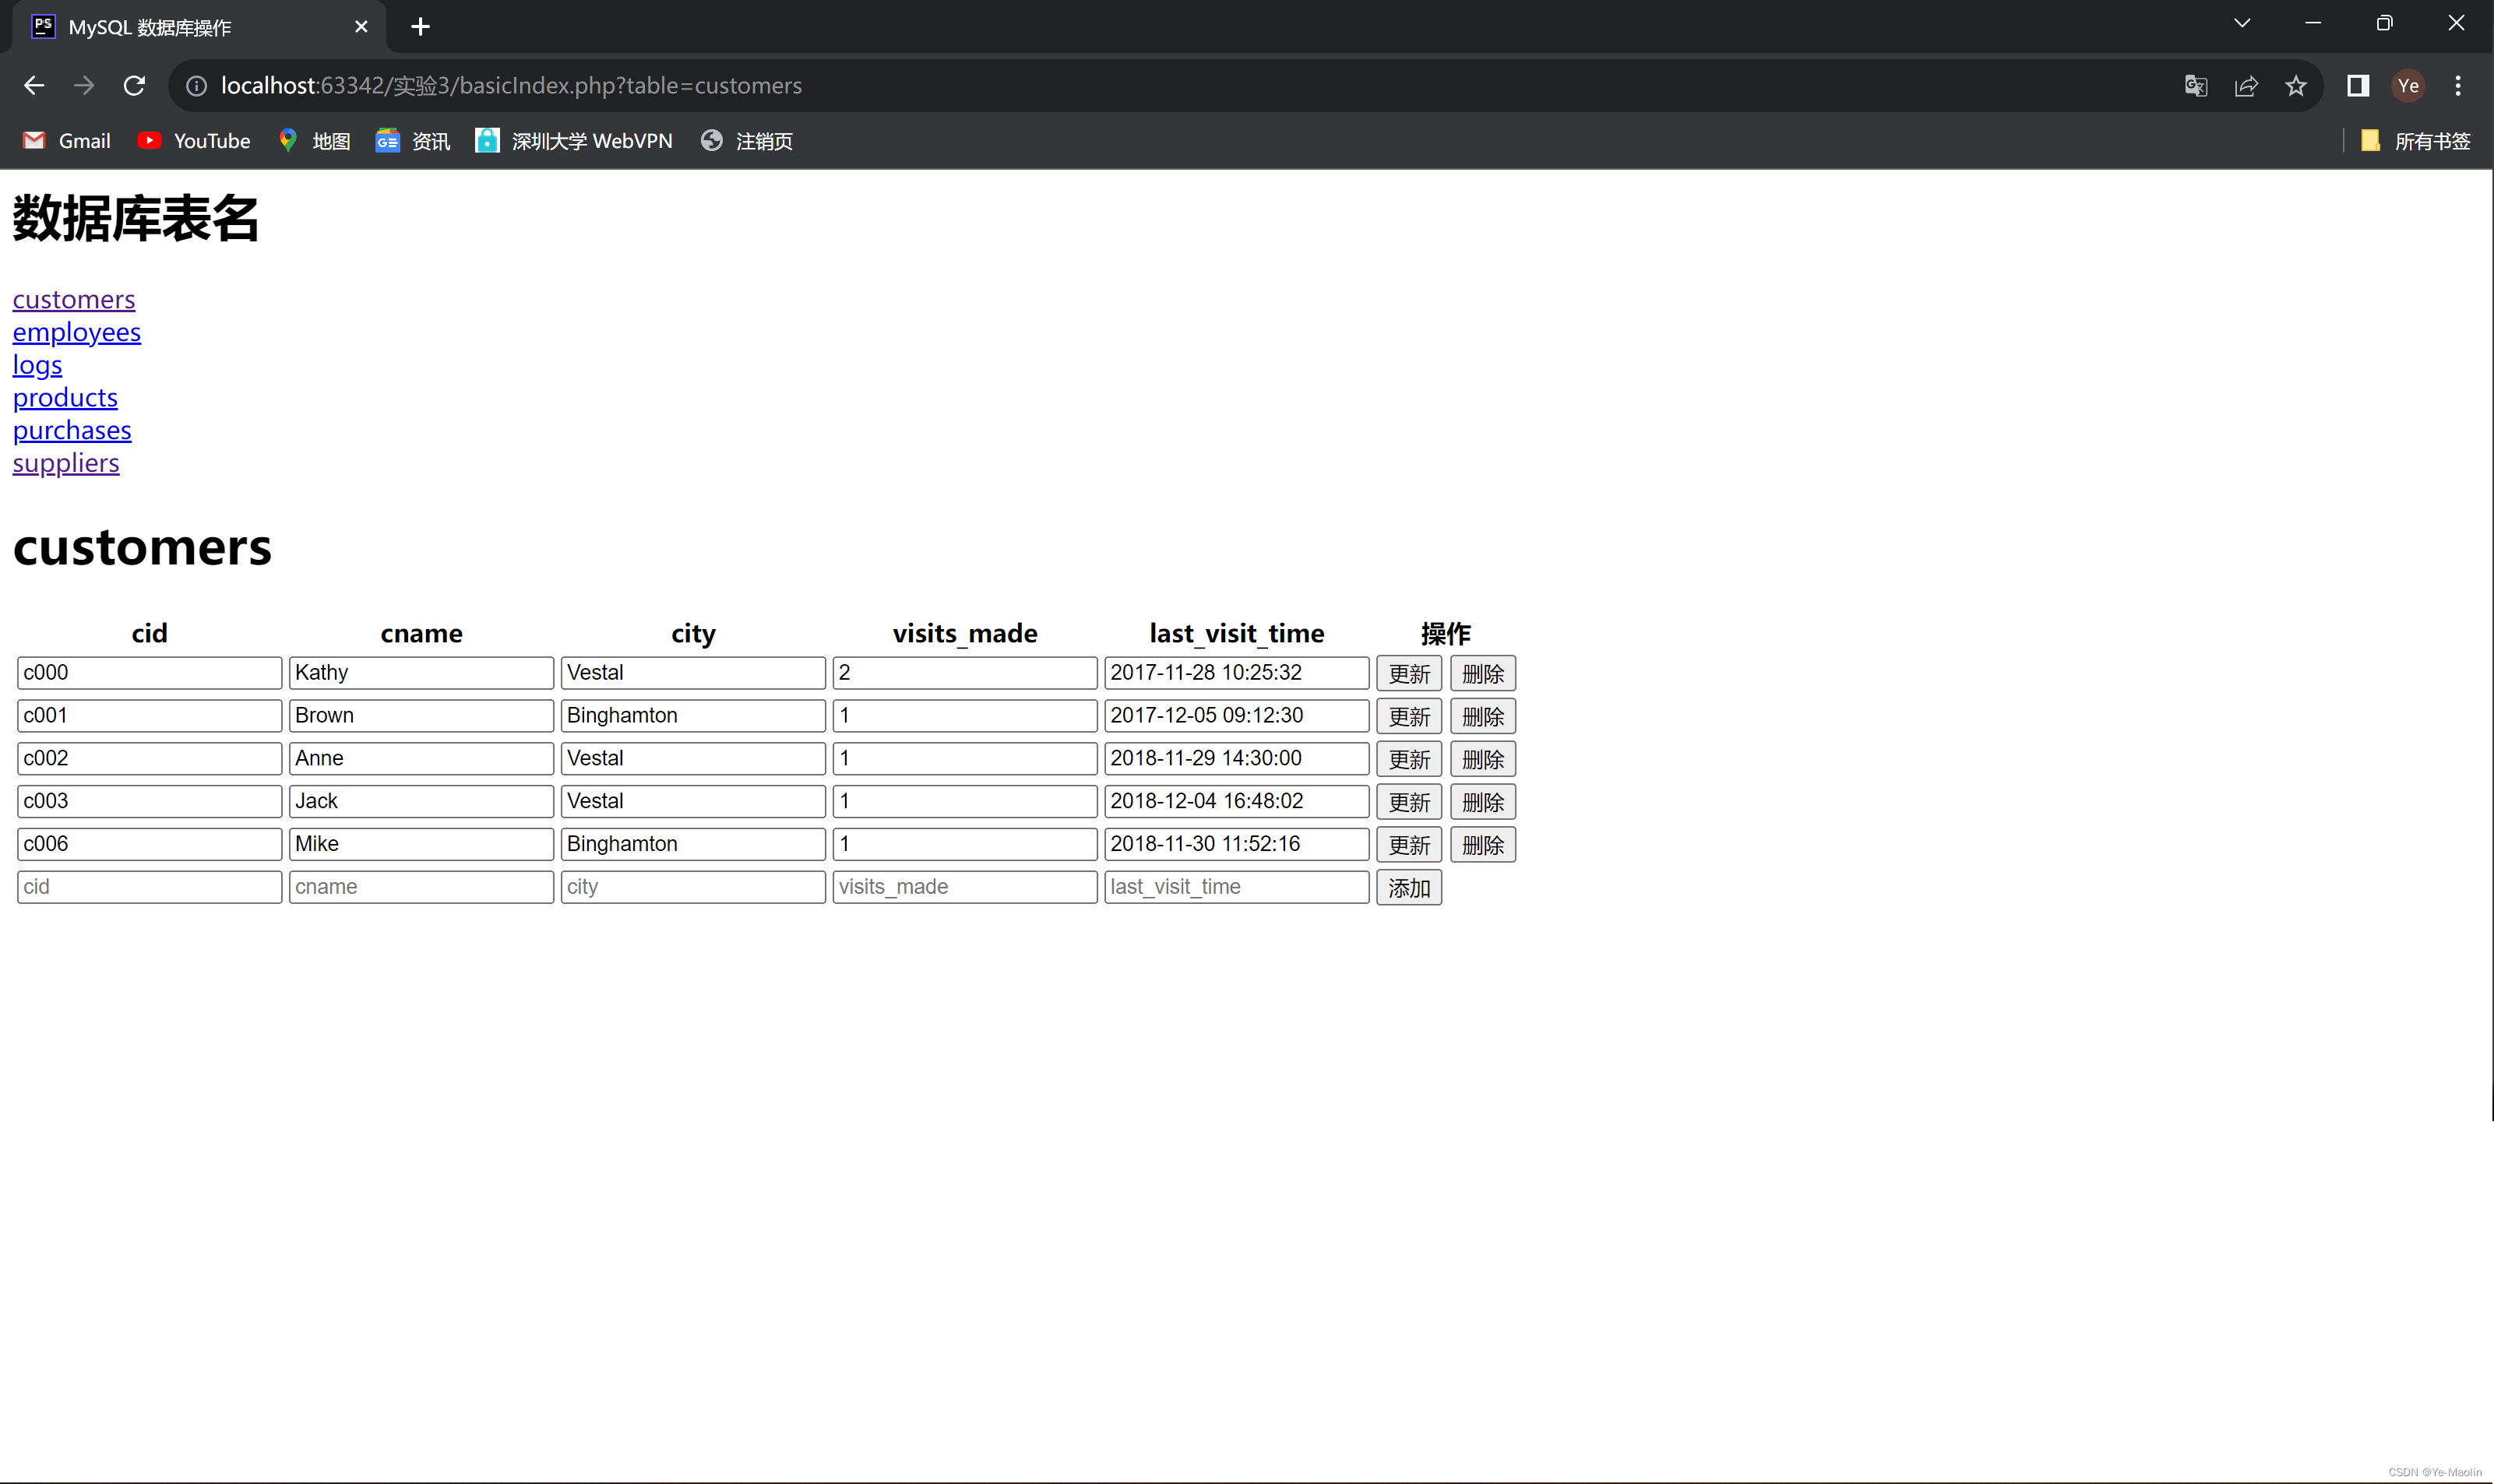Open the products table
Screen dimensions: 2494x1484
tap(65, 396)
